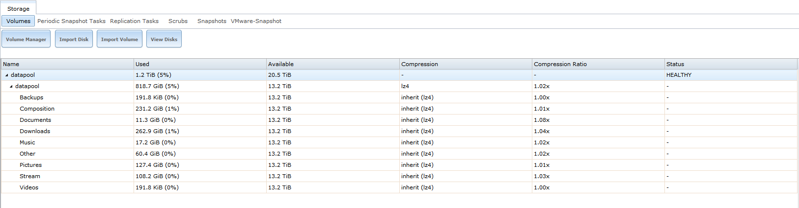Click the Import Volume button
The width and height of the screenshot is (799, 208).
119,39
